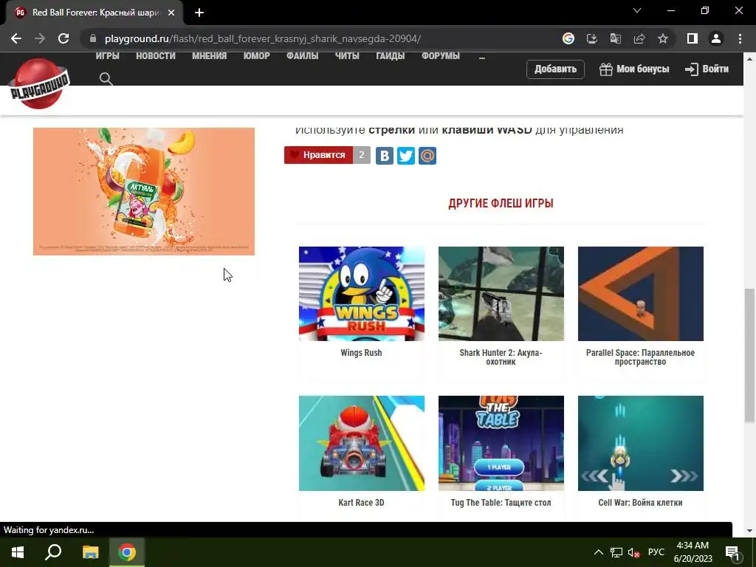This screenshot has height=567, width=756.
Task: Click Cell War: Война клетки title
Action: pos(640,503)
